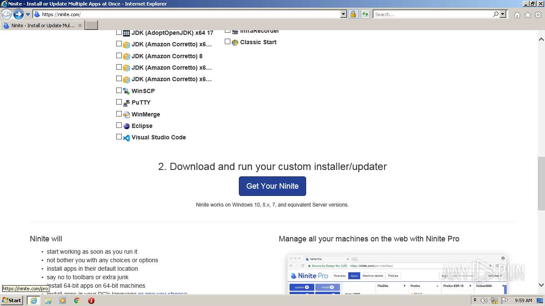Open the File Explorer taskbar icon
Screen dimensions: 545x306
pos(48,300)
